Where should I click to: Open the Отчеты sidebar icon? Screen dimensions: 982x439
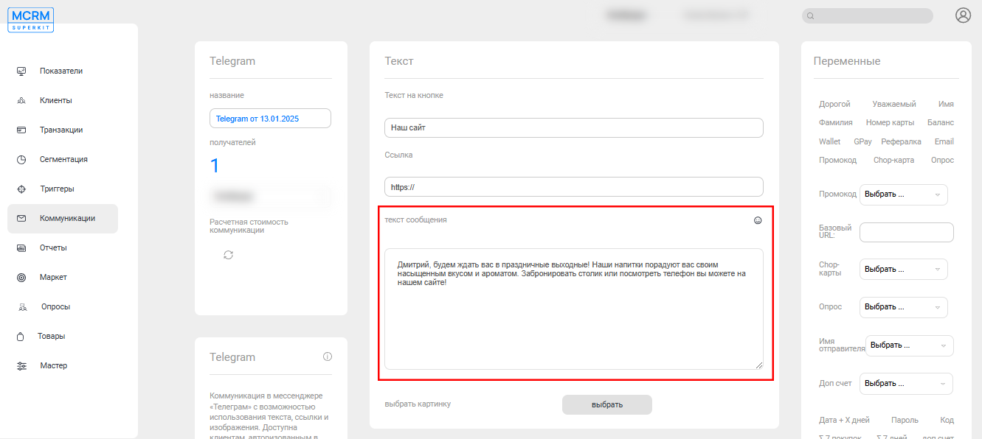point(21,248)
